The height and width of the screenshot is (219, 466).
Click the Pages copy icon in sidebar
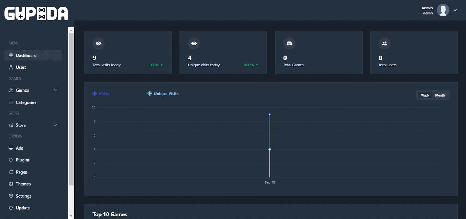[11, 172]
